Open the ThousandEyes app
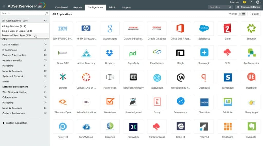The image size is (263, 146). tap(63, 102)
